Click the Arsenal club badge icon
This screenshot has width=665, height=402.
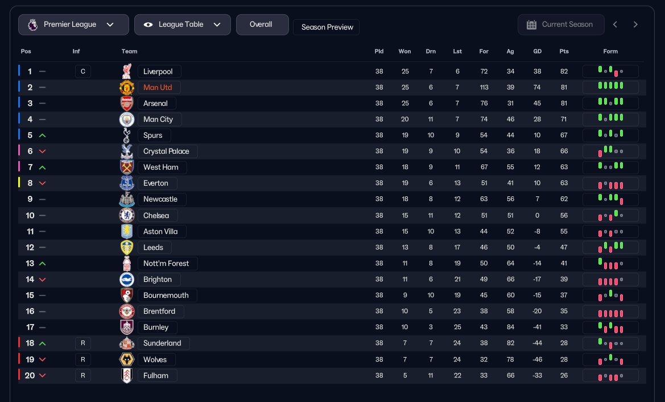pyautogui.click(x=126, y=104)
